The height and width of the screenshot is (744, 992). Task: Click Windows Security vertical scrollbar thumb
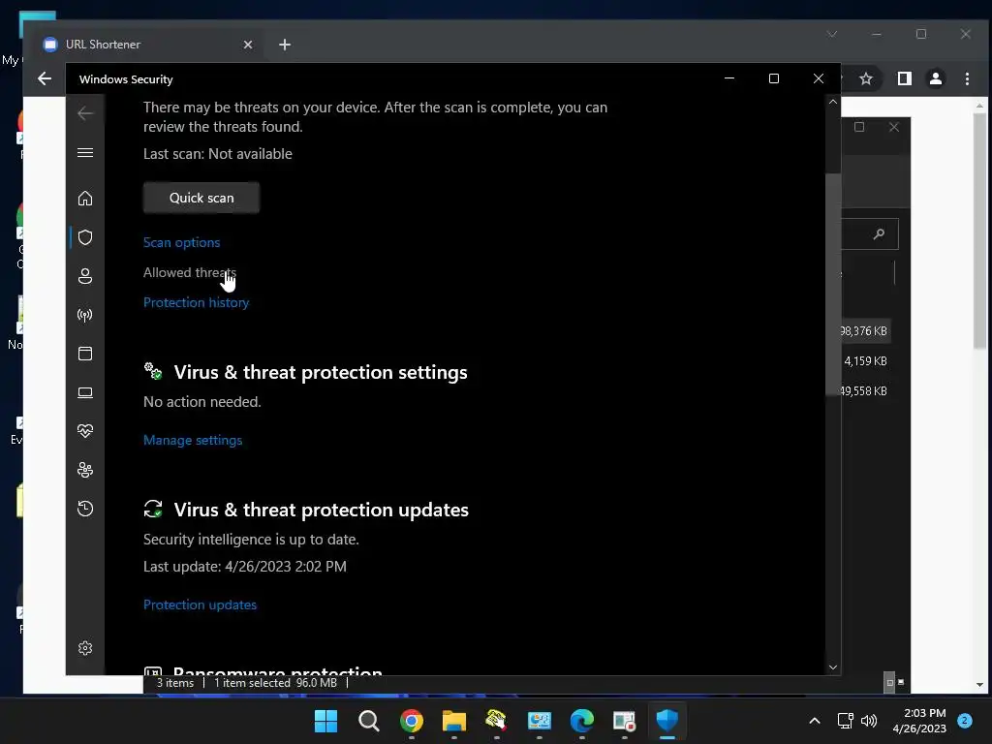tap(832, 284)
